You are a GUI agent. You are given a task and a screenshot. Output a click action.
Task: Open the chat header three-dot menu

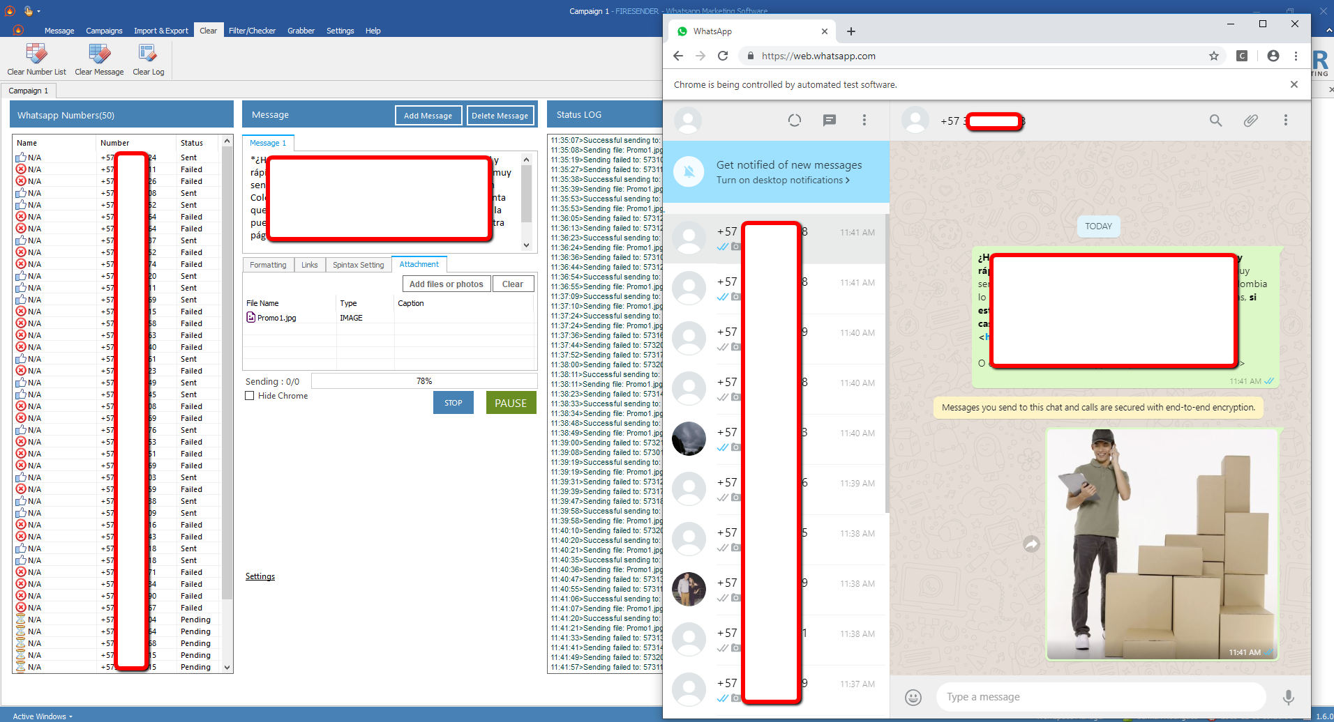tap(1285, 121)
